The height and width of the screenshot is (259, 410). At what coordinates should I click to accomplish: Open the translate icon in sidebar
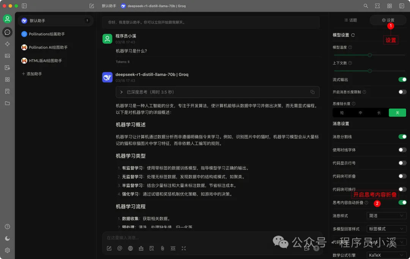pos(7,68)
